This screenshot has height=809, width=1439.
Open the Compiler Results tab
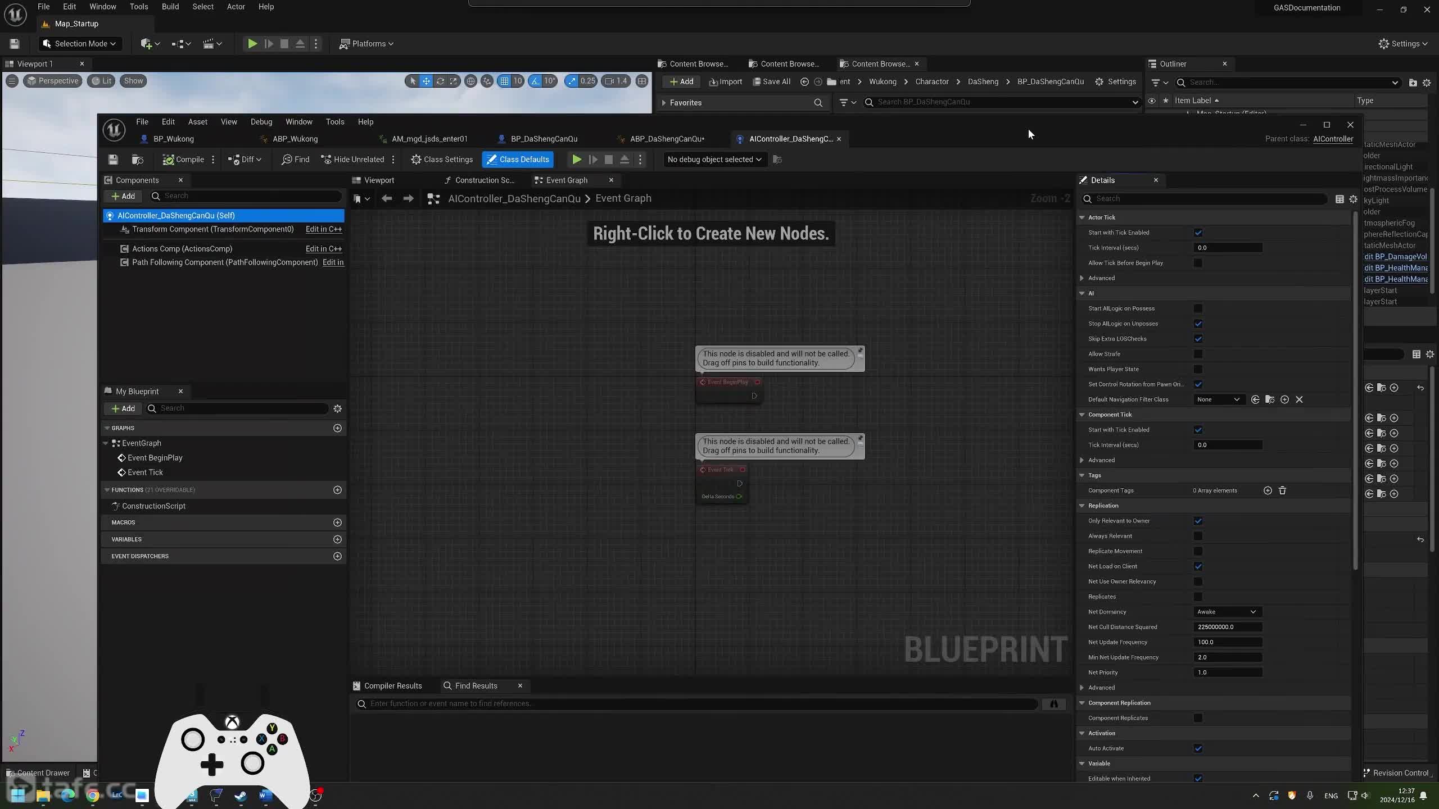point(387,686)
